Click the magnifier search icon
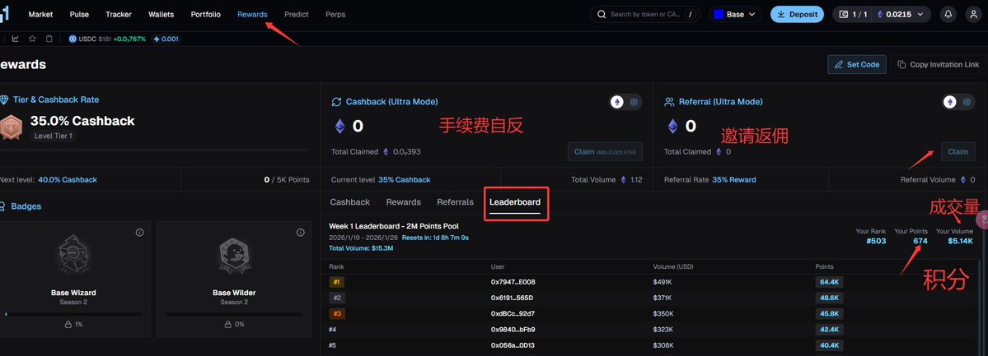Screen dimensions: 988x356 click(601, 15)
